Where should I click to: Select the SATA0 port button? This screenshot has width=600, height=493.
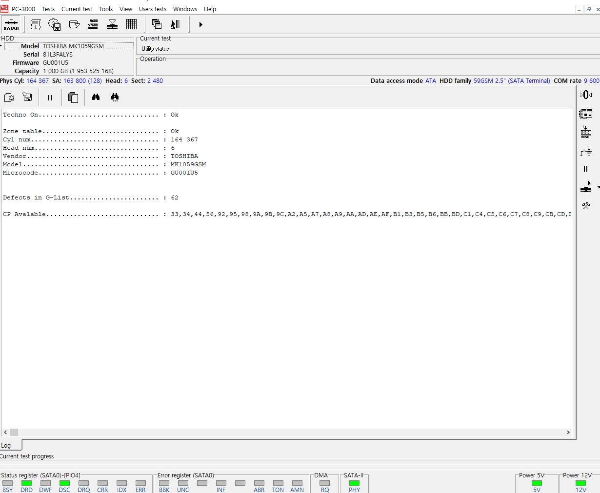click(11, 24)
